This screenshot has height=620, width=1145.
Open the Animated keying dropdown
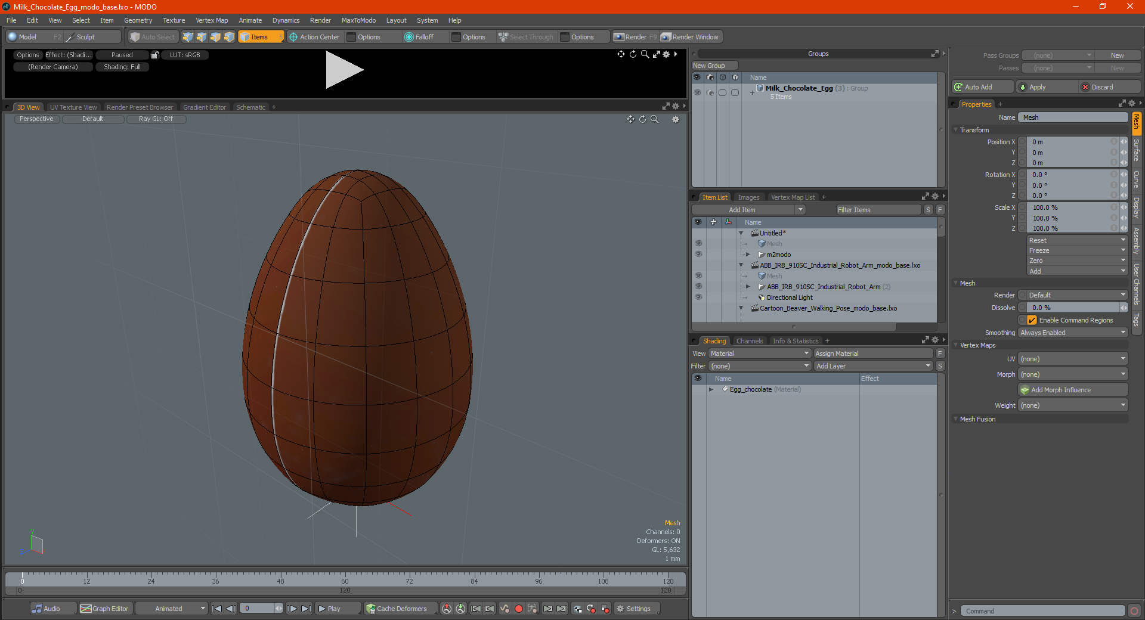pyautogui.click(x=172, y=609)
